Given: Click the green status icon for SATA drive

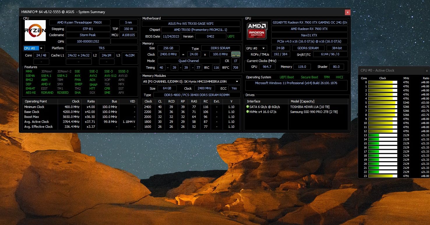Looking at the screenshot, I should point(248,107).
